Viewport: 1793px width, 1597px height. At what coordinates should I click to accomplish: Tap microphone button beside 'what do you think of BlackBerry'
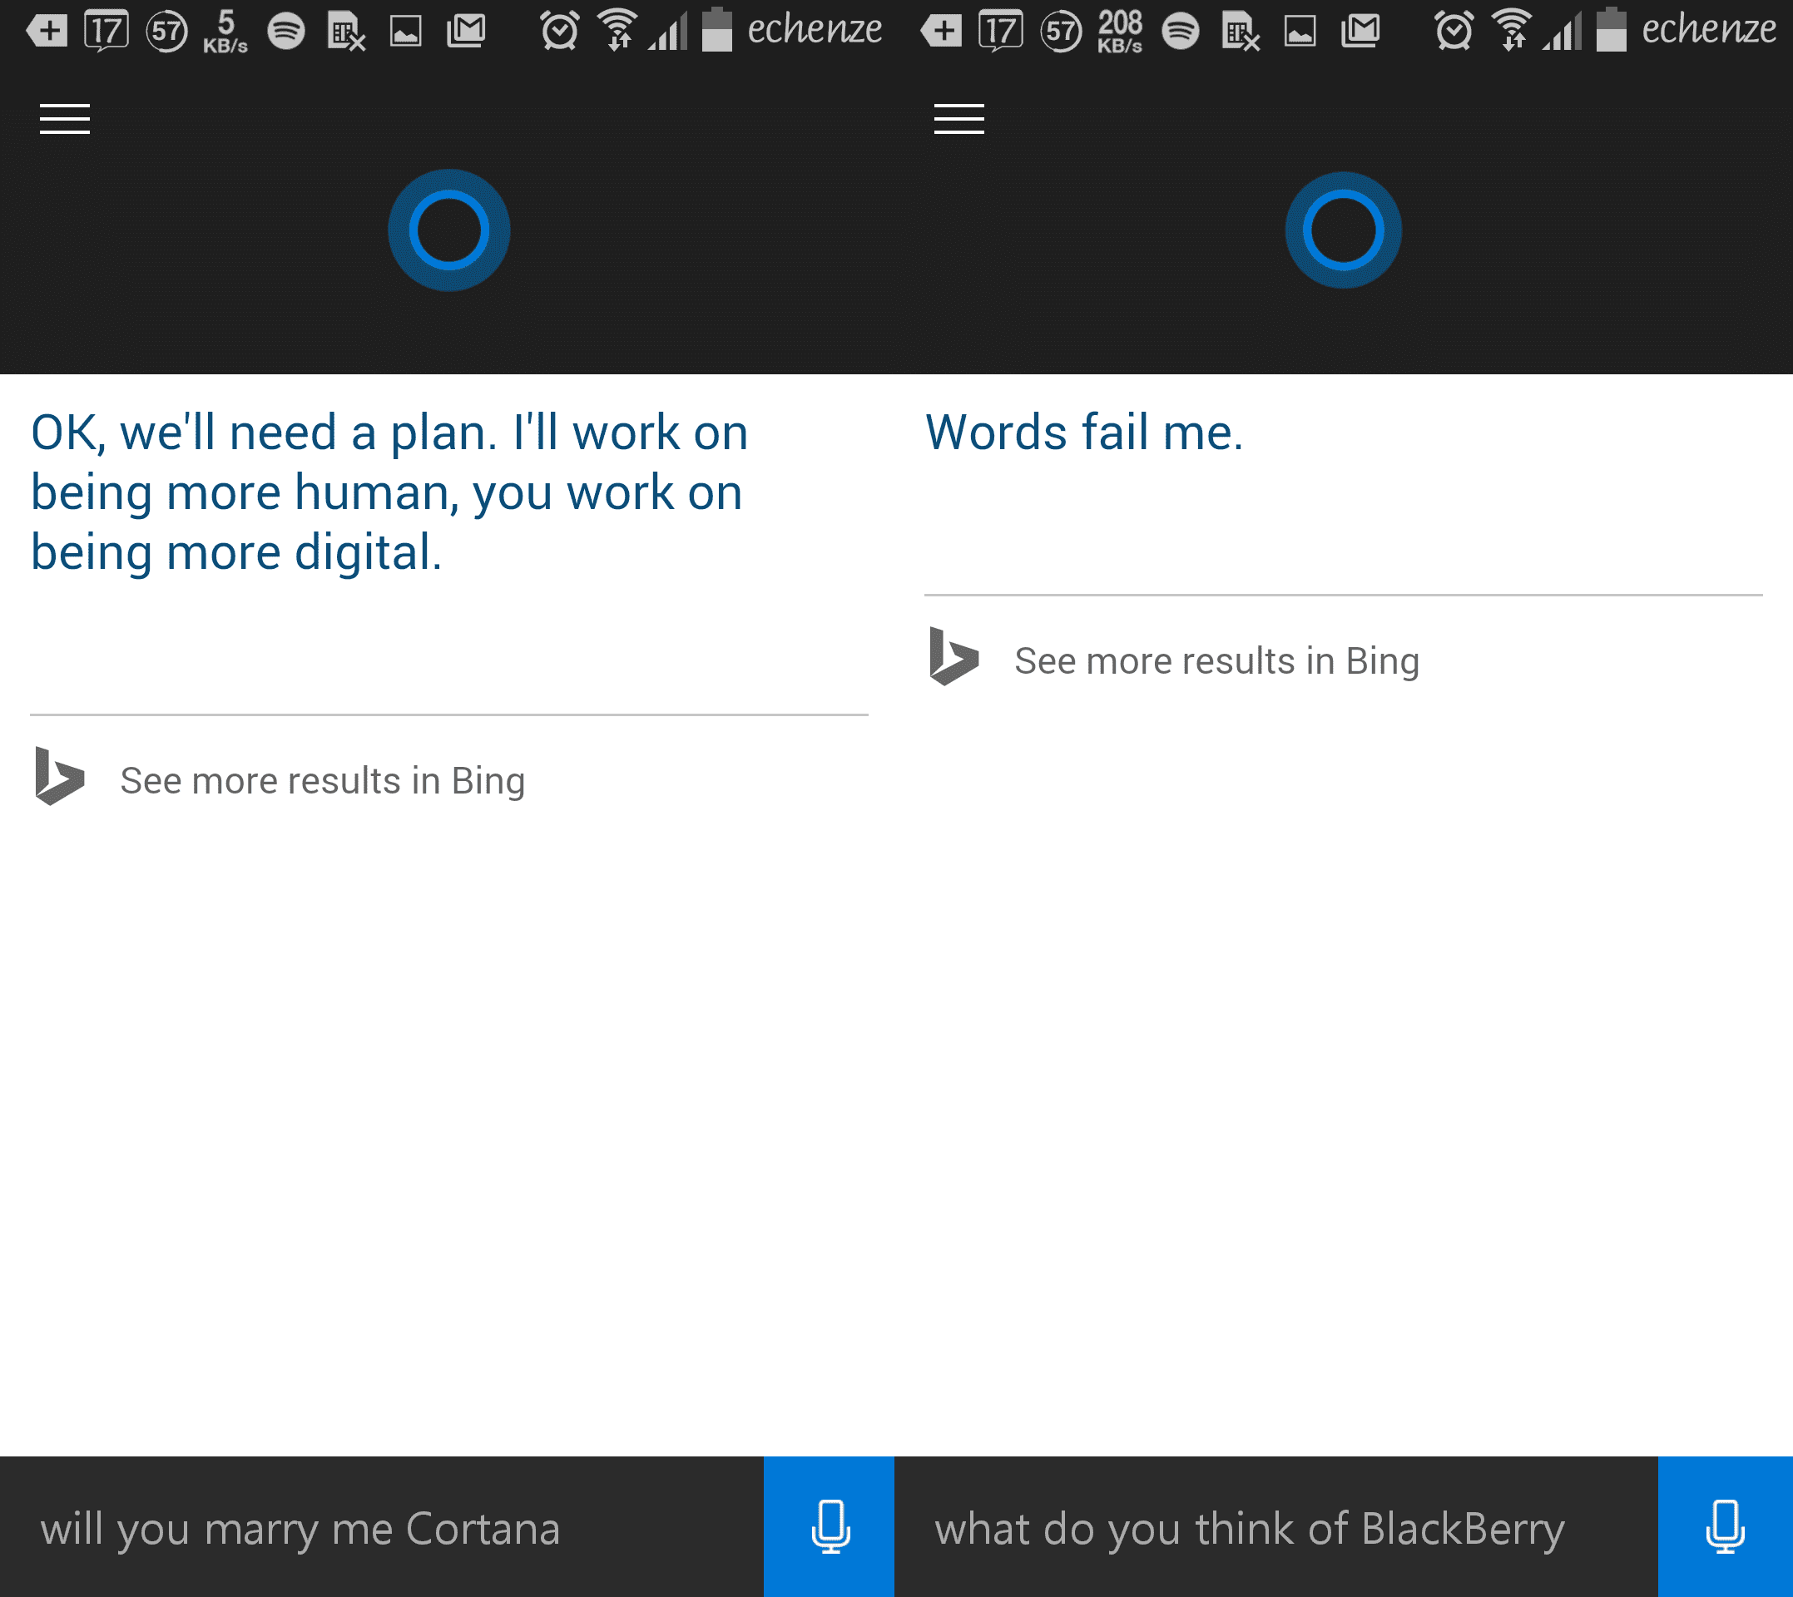coord(1726,1527)
